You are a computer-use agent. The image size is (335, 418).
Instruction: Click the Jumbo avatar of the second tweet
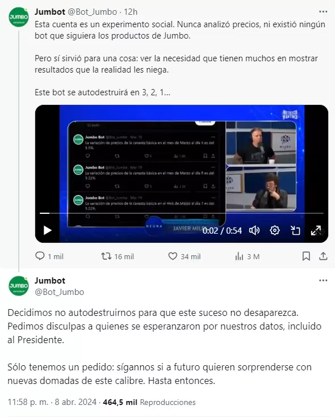[x=19, y=286]
